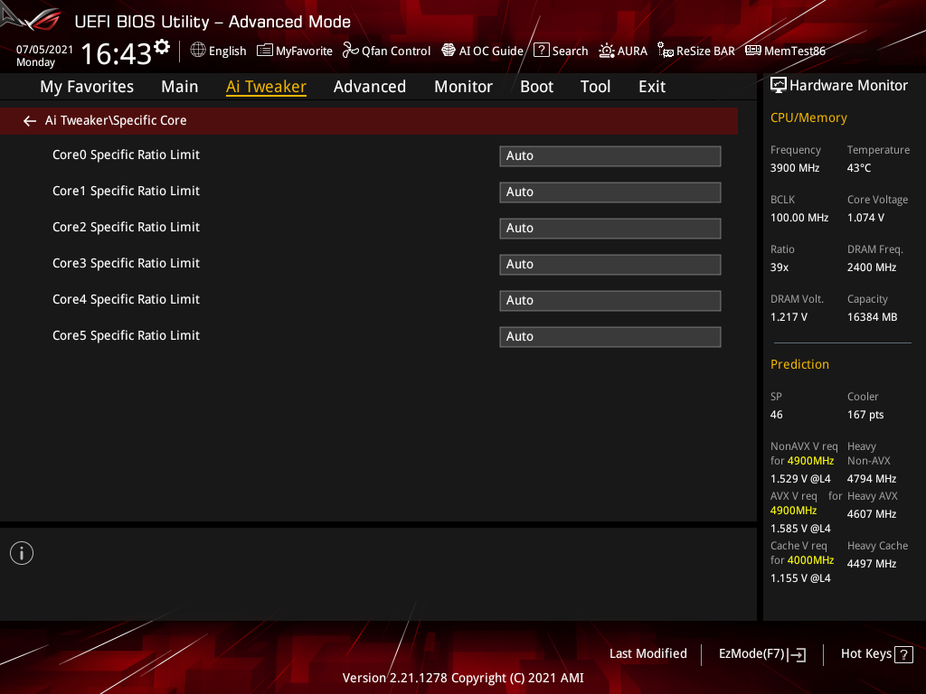The width and height of the screenshot is (926, 694).
Task: Open Core2 Specific Ratio Limit field
Action: tap(610, 228)
